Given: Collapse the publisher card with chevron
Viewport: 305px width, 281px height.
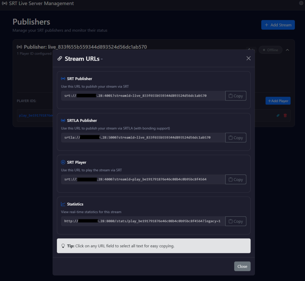Looking at the screenshot, I should (x=287, y=50).
